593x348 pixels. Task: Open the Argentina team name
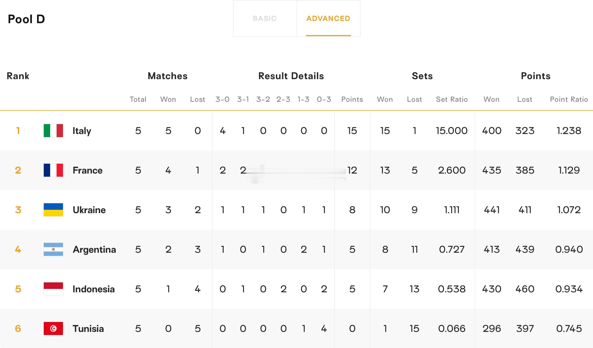pos(94,250)
